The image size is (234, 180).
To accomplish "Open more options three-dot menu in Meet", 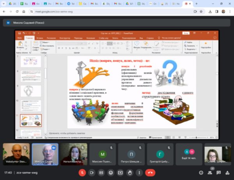I will (139, 172).
